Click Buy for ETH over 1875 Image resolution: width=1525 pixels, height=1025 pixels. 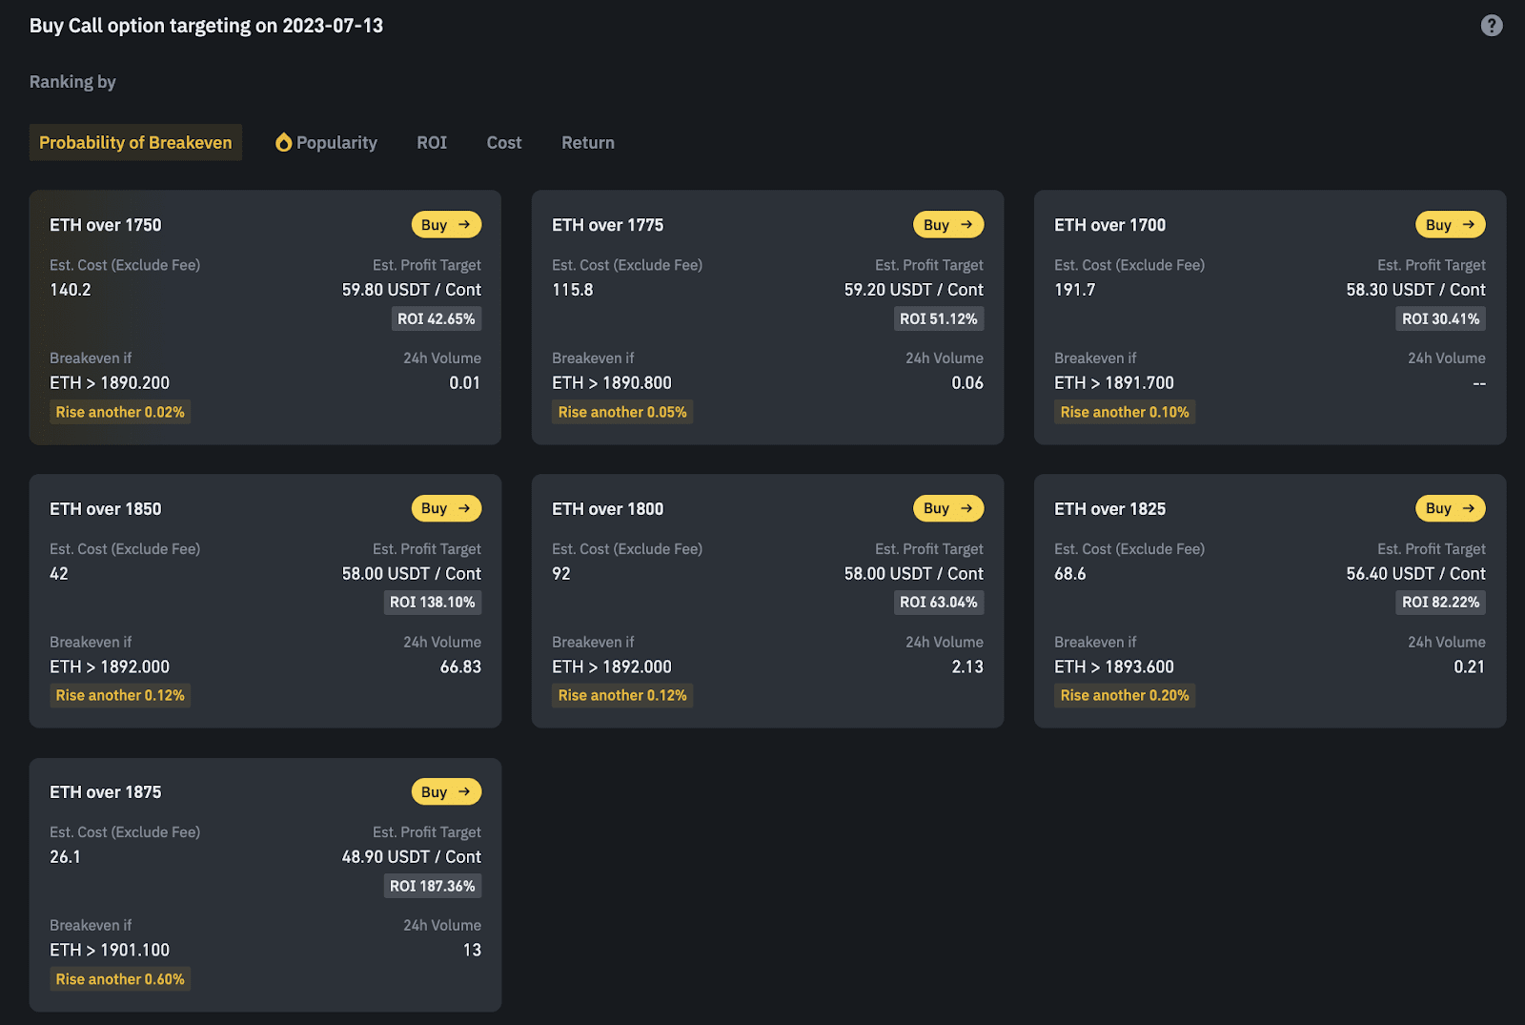click(446, 792)
